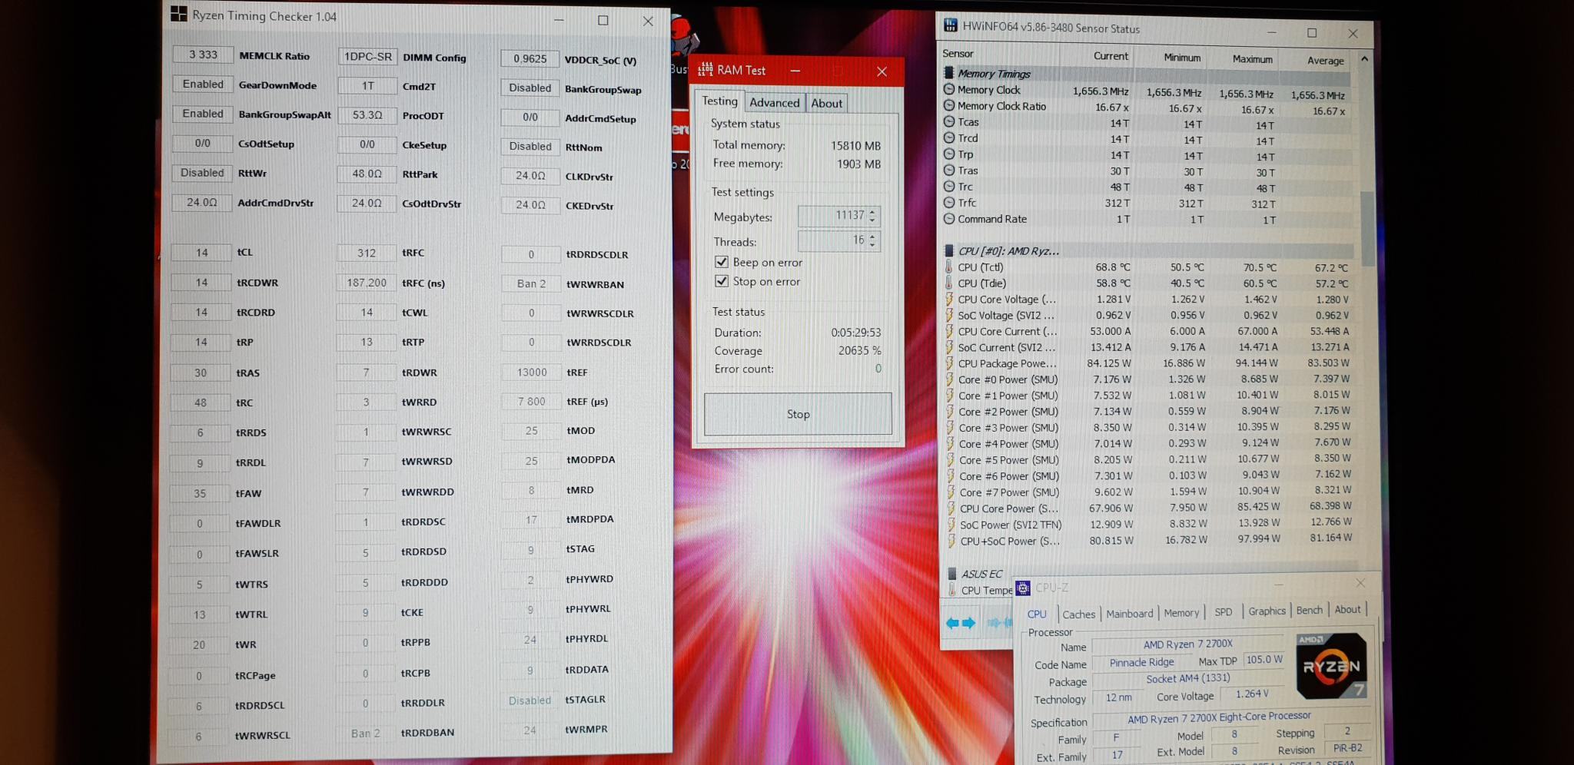The width and height of the screenshot is (1574, 765).
Task: Click the RAM Test title bar icon
Action: [705, 70]
